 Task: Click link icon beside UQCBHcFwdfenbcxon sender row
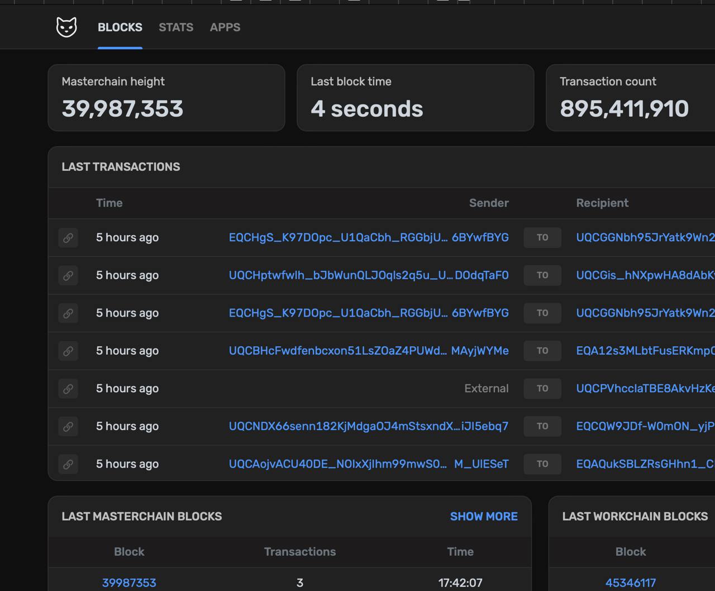tap(68, 351)
